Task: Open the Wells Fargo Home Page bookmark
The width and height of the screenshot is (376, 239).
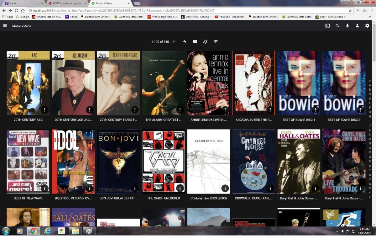Action: pos(163,17)
